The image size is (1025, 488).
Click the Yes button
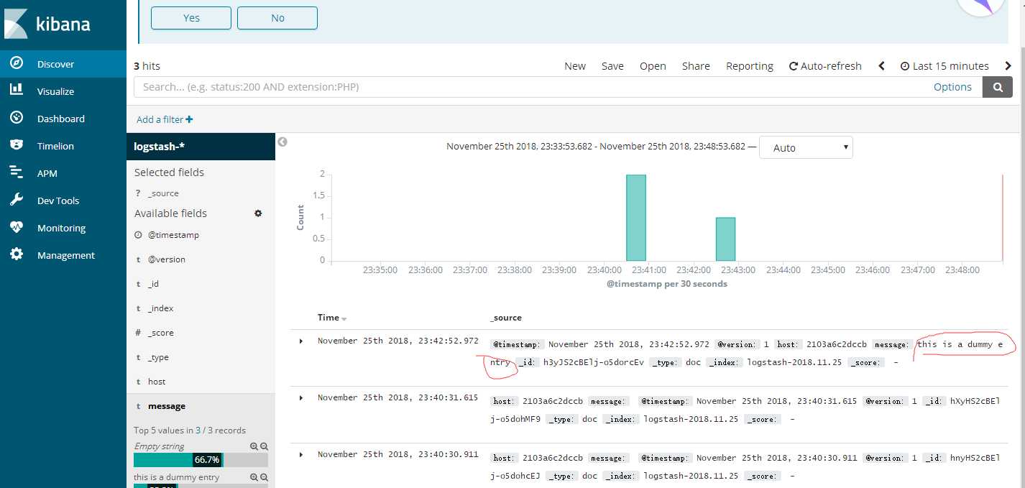tap(191, 18)
